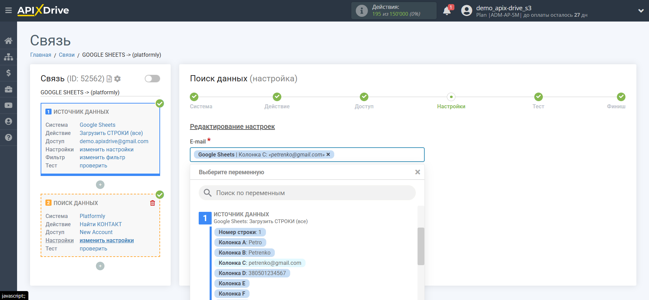Click the ИСТОЧНИК ДАННЫХ group header

pyautogui.click(x=241, y=214)
